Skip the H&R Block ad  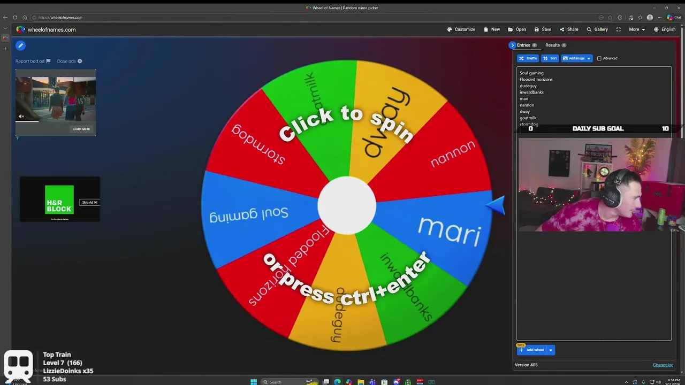[x=89, y=202]
